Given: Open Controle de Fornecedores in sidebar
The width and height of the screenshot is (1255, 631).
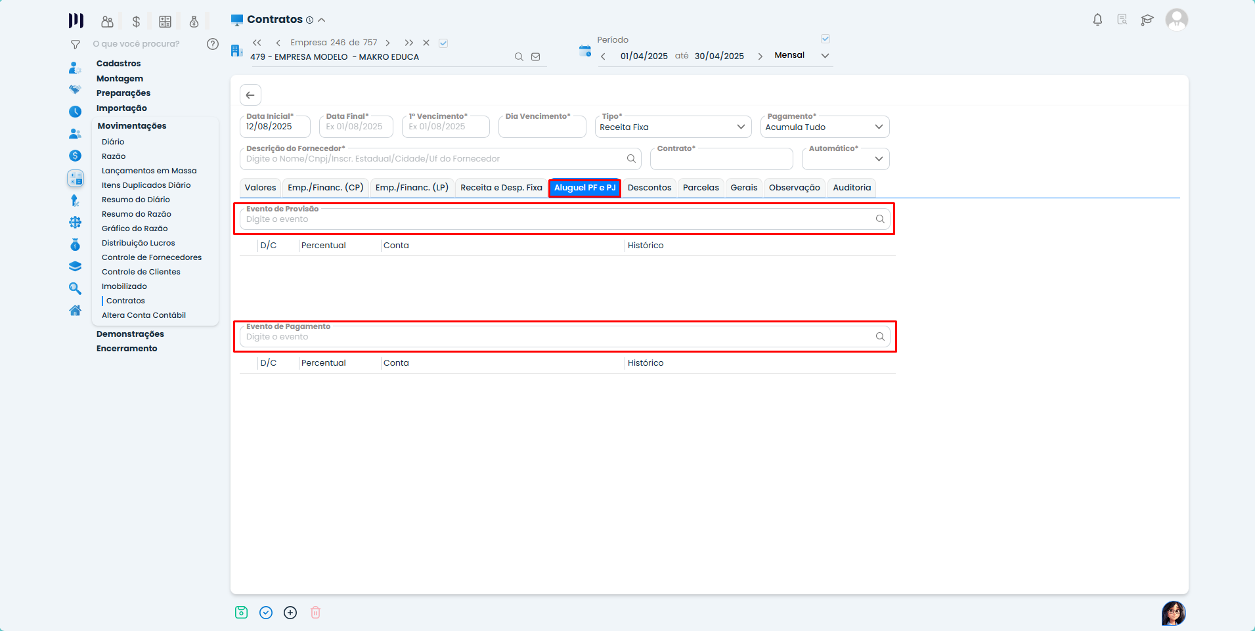Looking at the screenshot, I should click(x=152, y=257).
